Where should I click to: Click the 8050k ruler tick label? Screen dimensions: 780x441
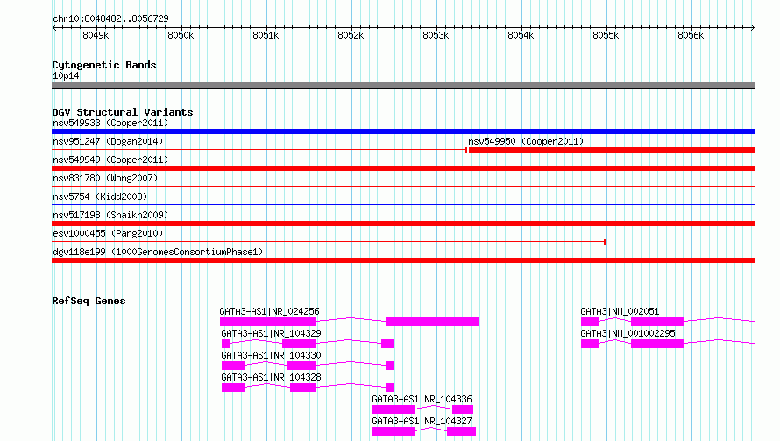tap(181, 35)
